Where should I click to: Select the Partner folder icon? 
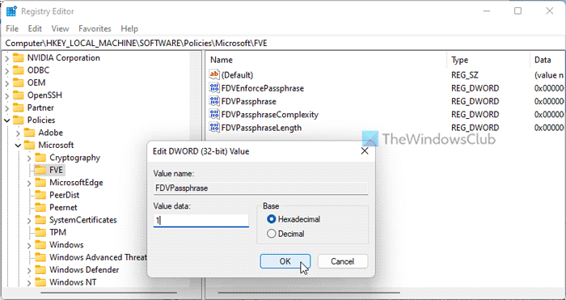point(18,108)
